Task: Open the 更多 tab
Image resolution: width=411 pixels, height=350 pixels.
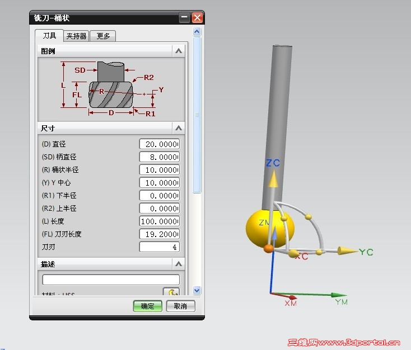Action: [103, 36]
